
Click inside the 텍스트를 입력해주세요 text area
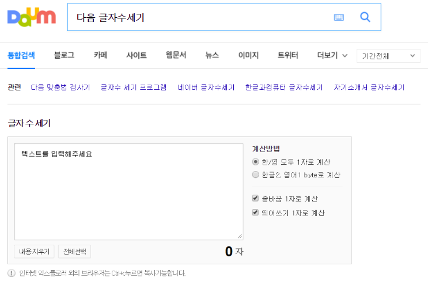[x=128, y=192]
